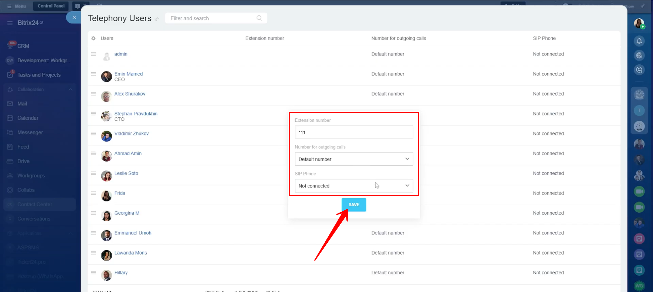Click the Leslie Soto avatar thumbnail
Image resolution: width=653 pixels, height=292 pixels.
tap(107, 176)
